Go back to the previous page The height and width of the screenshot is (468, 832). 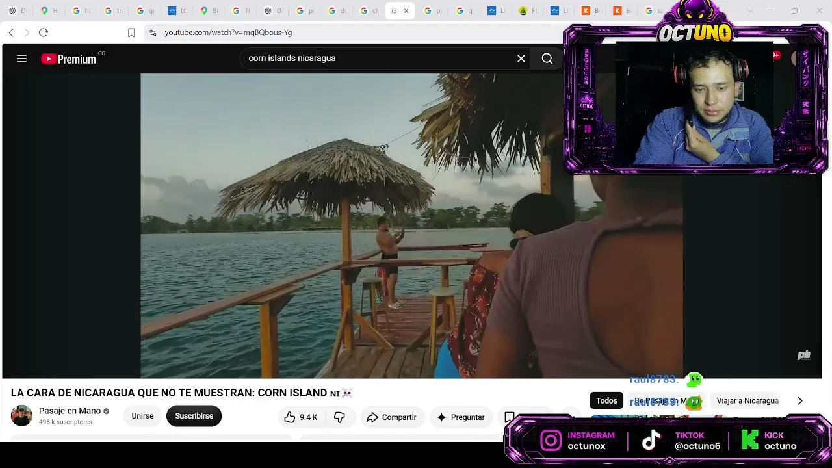[x=11, y=32]
